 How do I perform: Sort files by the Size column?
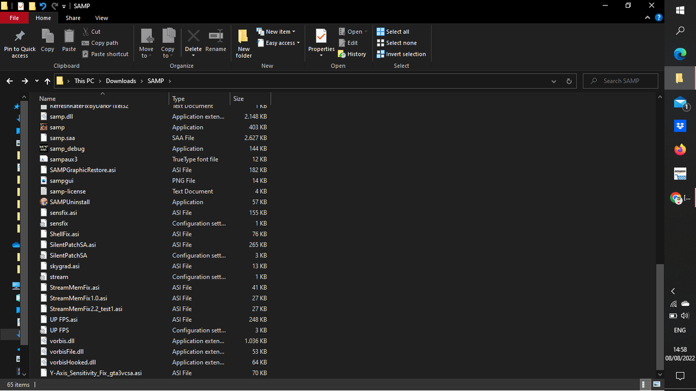250,99
